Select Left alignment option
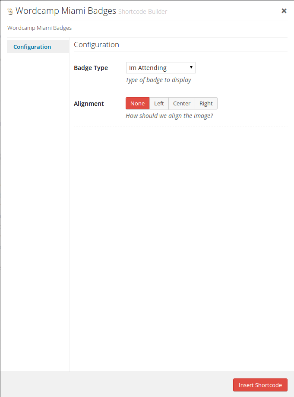 [159, 103]
